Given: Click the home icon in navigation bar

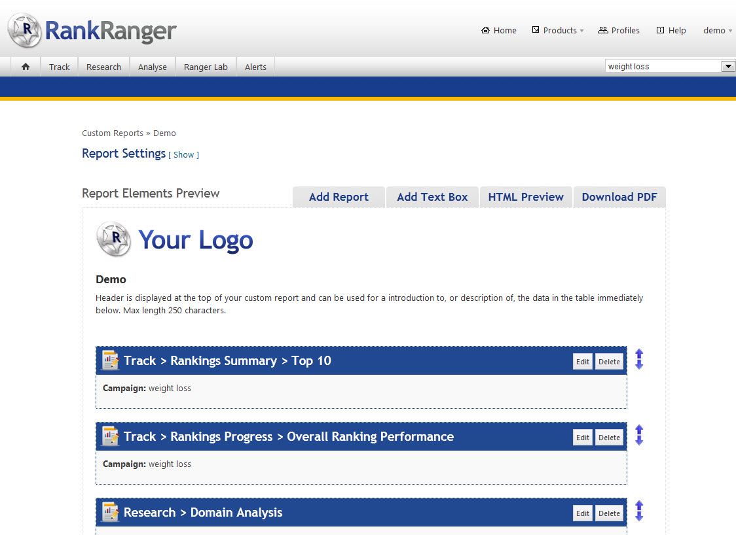Looking at the screenshot, I should [x=26, y=67].
